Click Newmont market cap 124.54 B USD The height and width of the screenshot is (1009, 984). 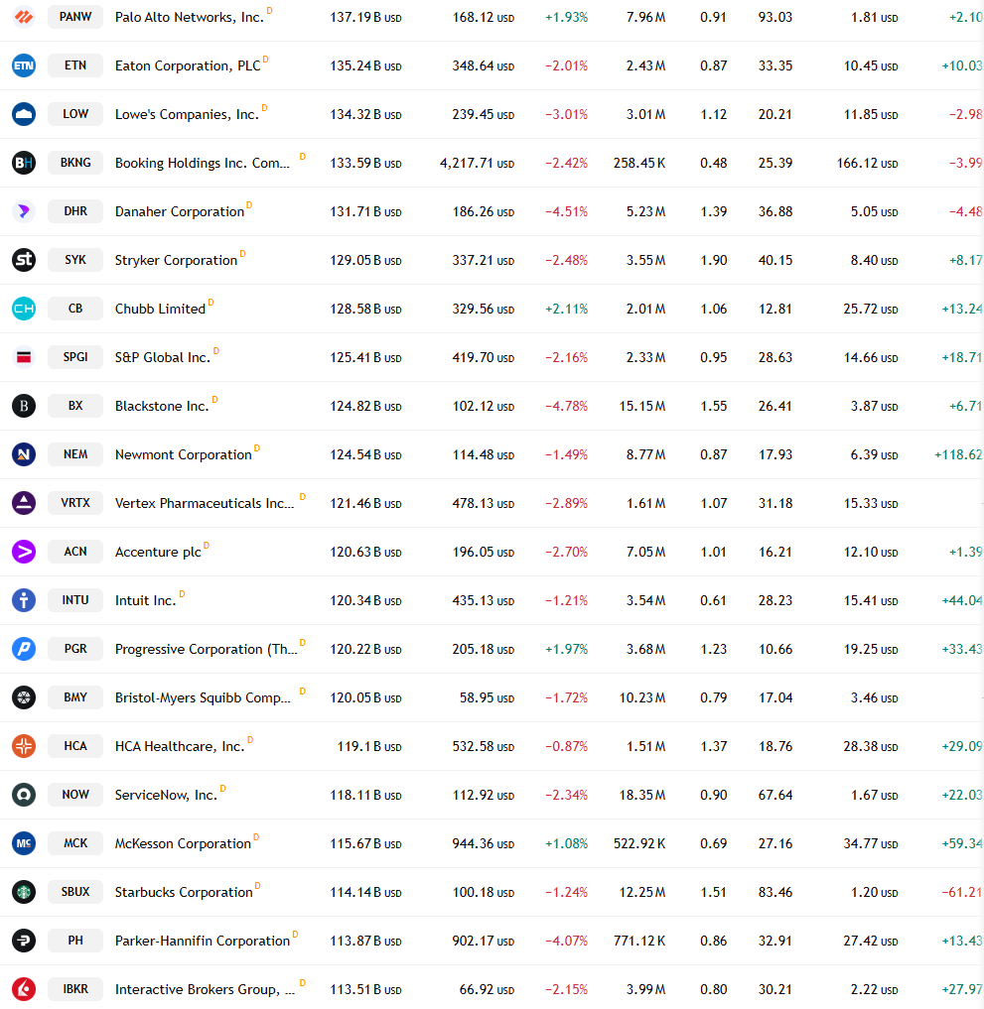coord(365,454)
